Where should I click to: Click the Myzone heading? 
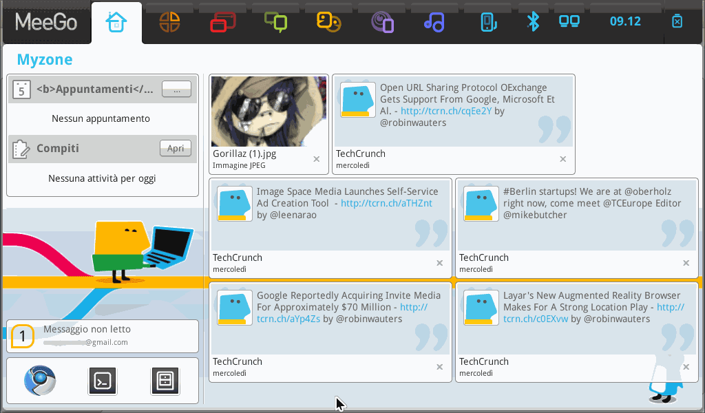(x=45, y=59)
